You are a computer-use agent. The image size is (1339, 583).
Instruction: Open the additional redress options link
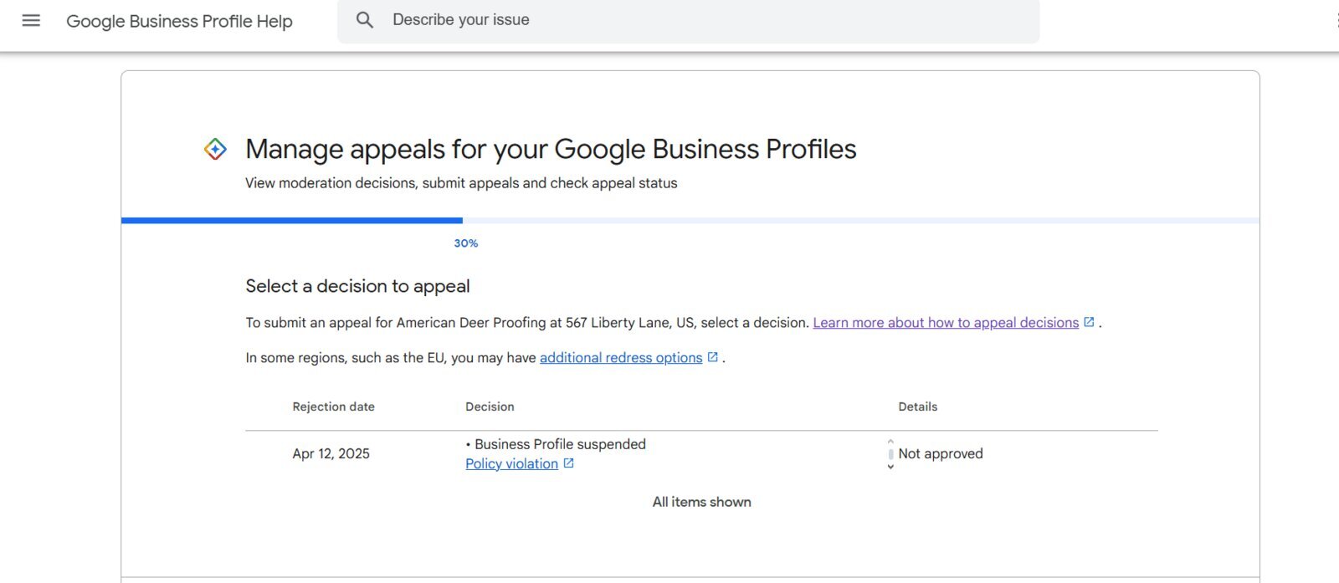(x=621, y=358)
